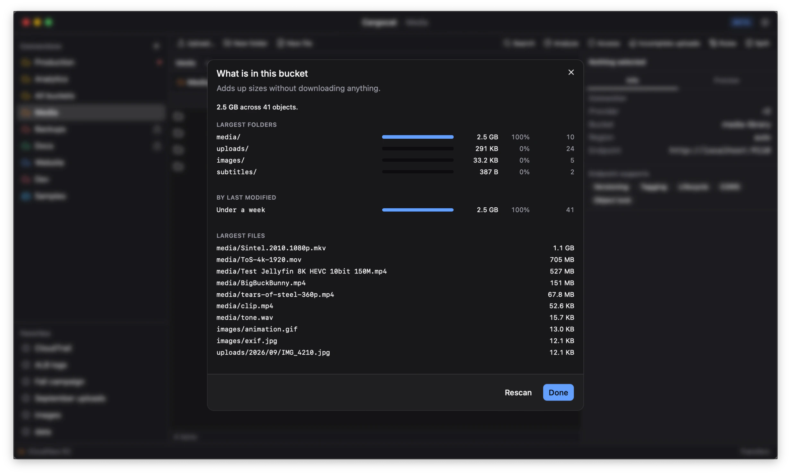Click images/exif.jpg file entry

tap(395, 341)
